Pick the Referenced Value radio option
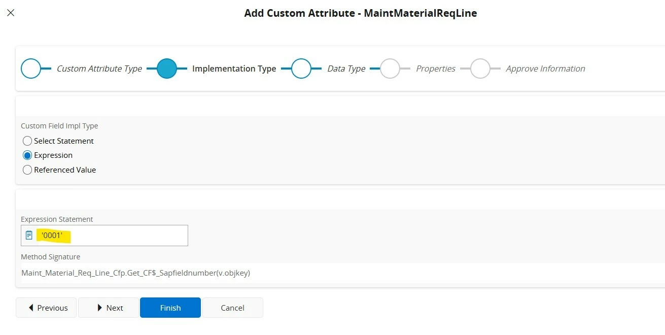The width and height of the screenshot is (665, 335). coord(27,170)
